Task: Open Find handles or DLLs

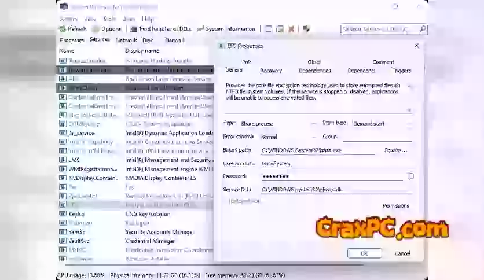Action: point(161,29)
